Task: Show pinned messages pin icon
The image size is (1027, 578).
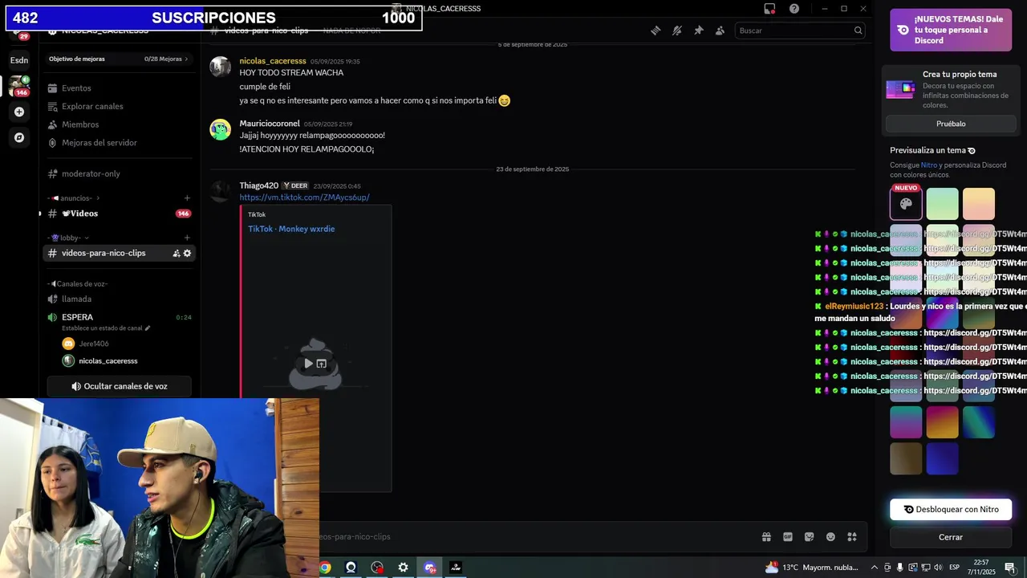Action: click(x=699, y=31)
